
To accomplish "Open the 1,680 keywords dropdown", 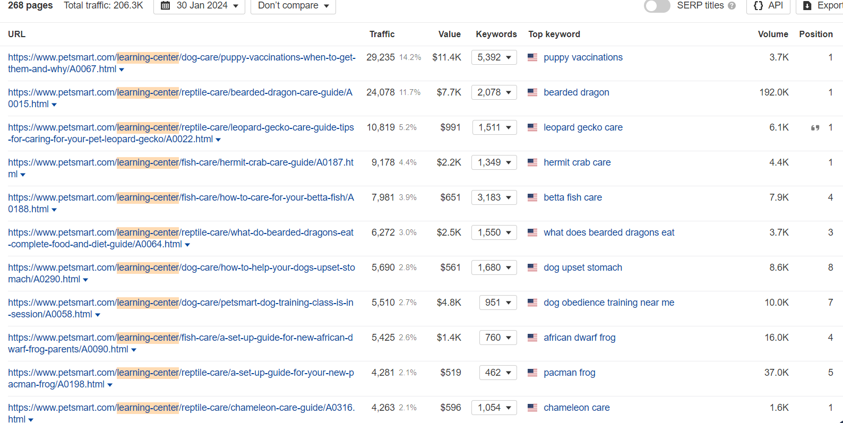I will pos(494,267).
